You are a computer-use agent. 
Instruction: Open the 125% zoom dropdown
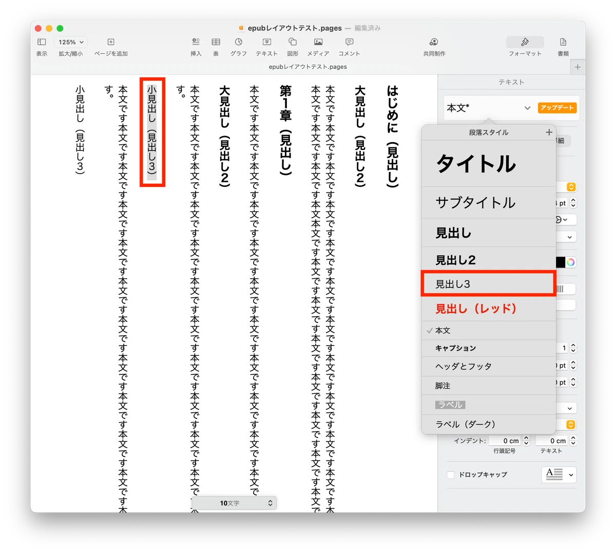click(x=71, y=42)
